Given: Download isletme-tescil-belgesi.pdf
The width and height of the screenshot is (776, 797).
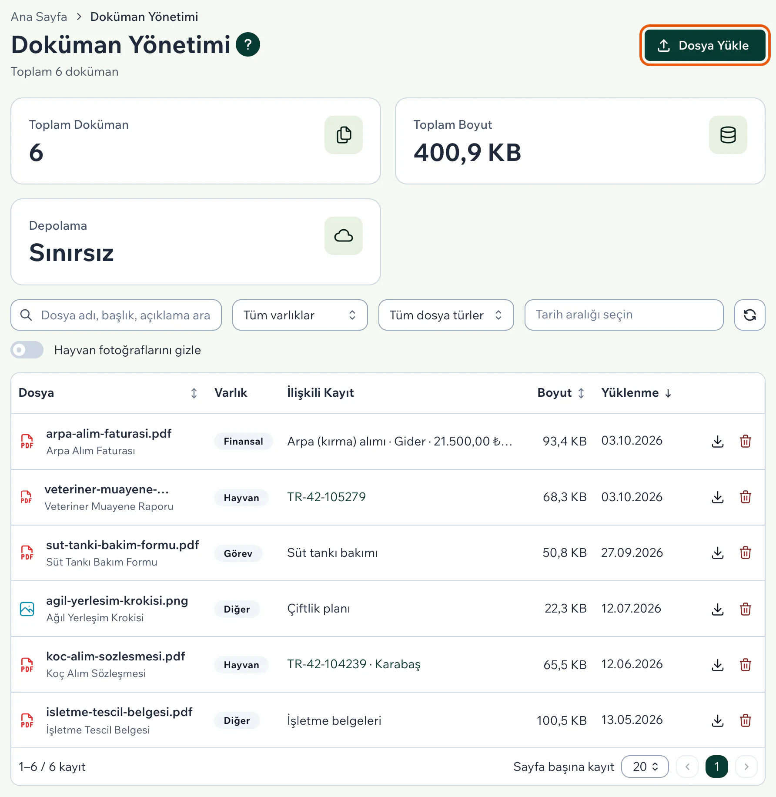Looking at the screenshot, I should click(x=718, y=721).
